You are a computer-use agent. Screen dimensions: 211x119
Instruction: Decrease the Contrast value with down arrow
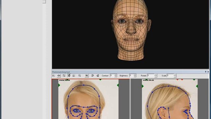tap(116, 76)
